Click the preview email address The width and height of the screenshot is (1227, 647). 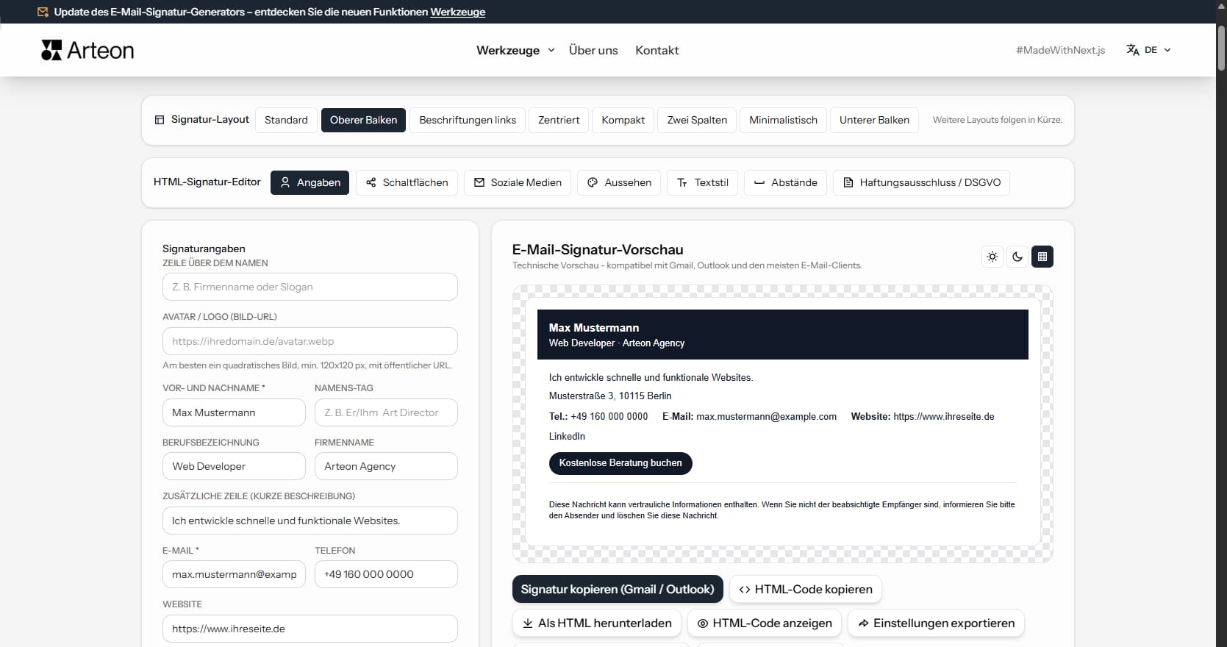766,416
